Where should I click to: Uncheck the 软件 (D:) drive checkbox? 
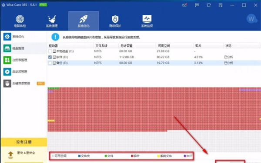pyautogui.click(x=50, y=57)
